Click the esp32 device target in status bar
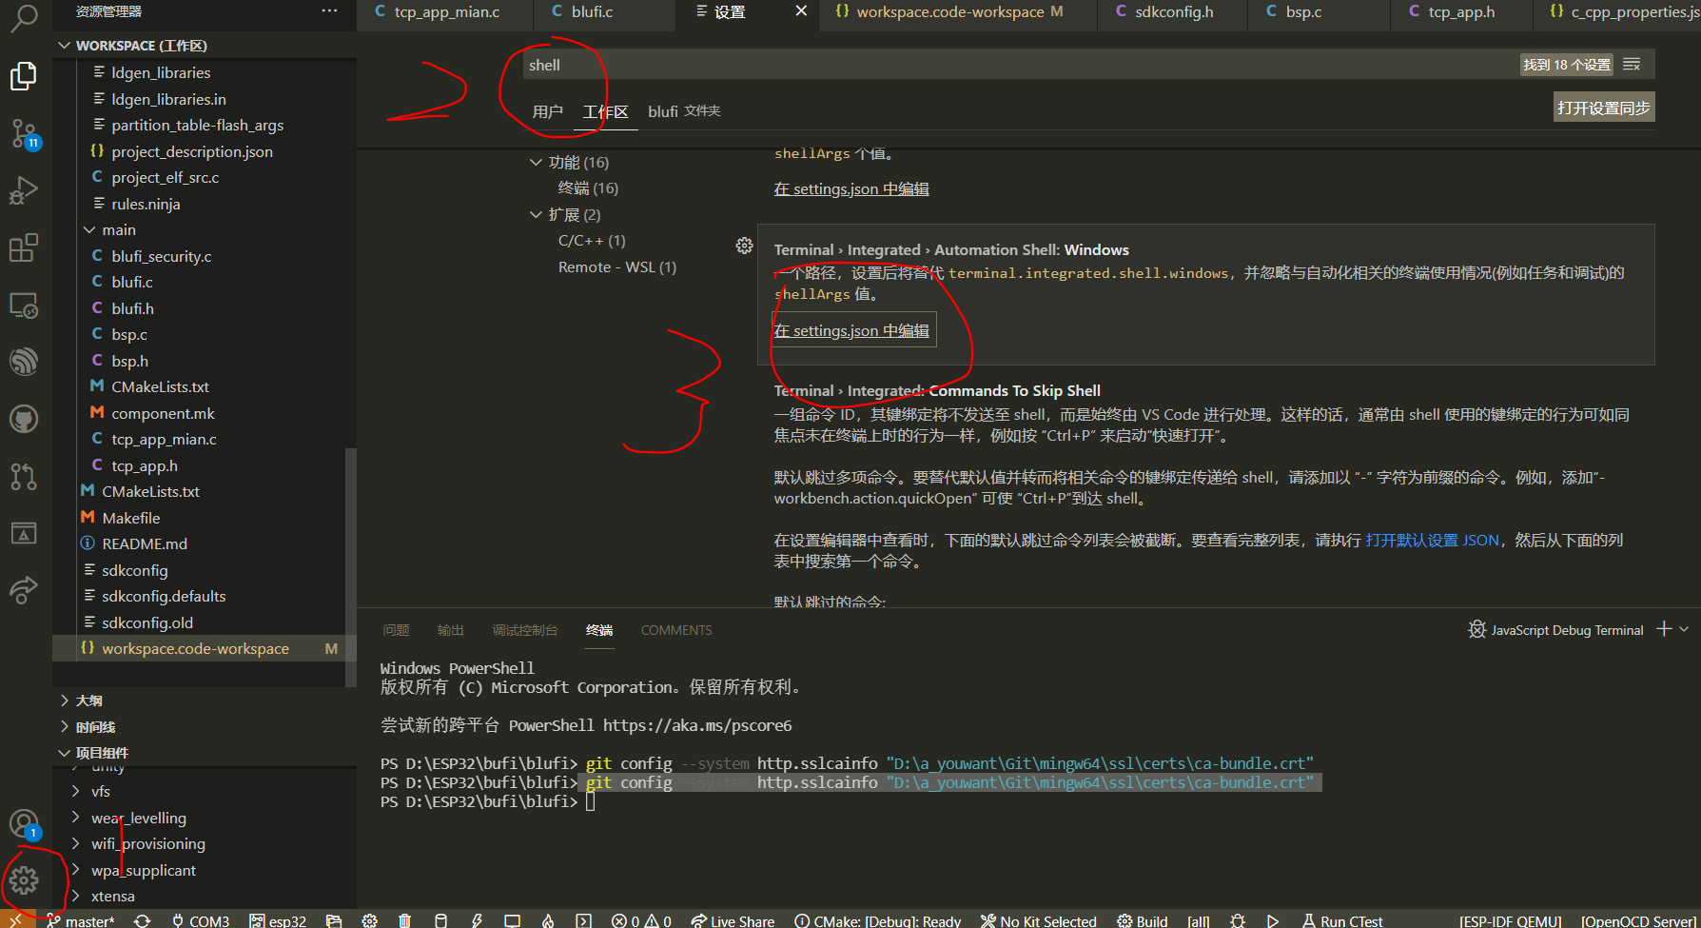Viewport: 1701px width, 928px height. [278, 919]
